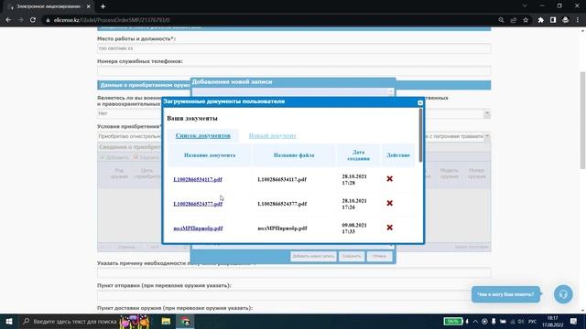Delete document L1002866534117.pdf with red X
This screenshot has height=329, width=586.
tap(389, 179)
